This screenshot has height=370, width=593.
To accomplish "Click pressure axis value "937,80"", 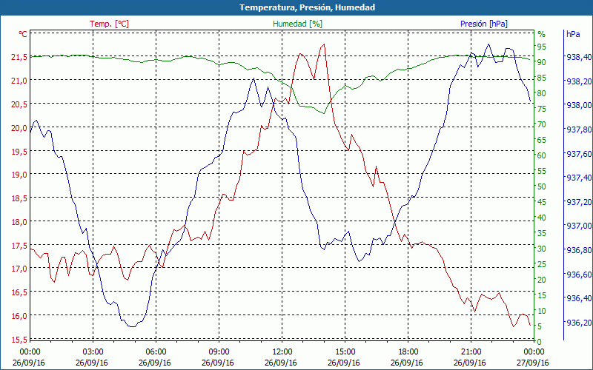I will click(578, 129).
